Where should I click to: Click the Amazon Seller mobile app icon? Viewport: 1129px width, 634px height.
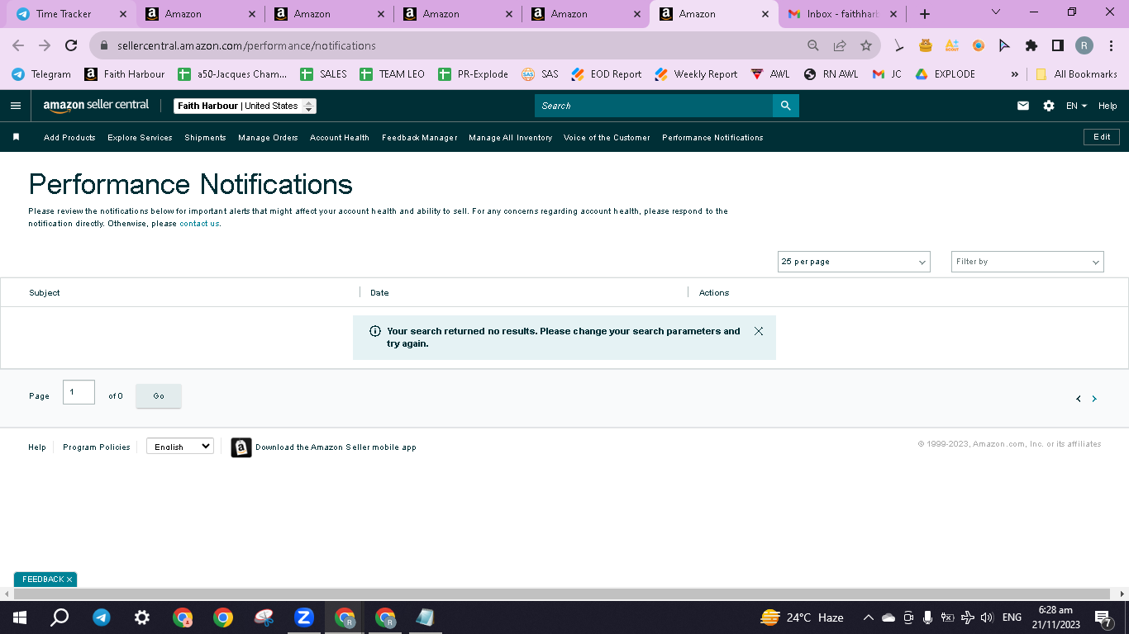tap(241, 447)
